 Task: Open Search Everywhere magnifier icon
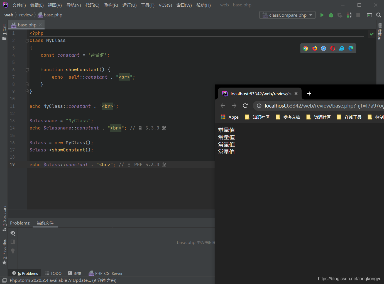(x=379, y=15)
